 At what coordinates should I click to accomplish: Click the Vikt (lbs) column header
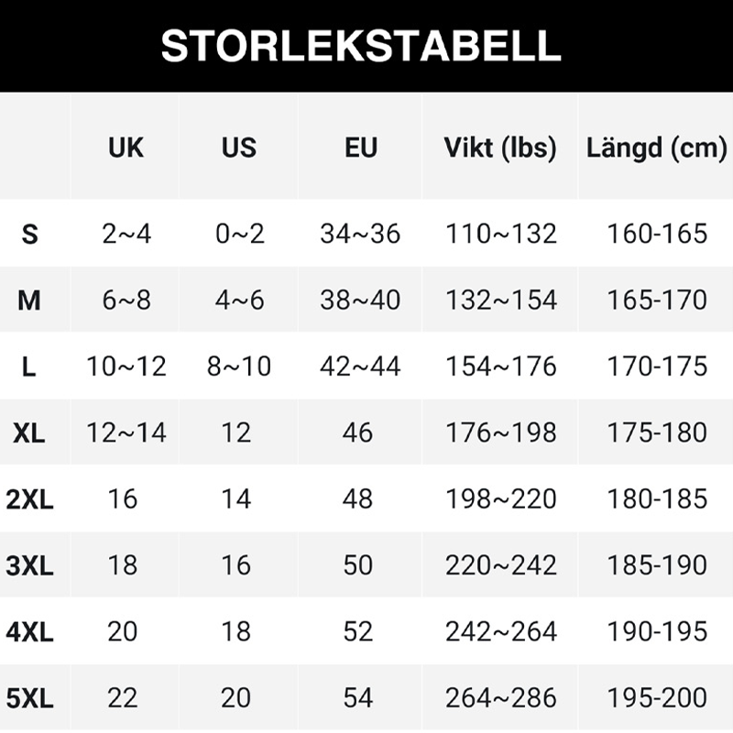pos(500,148)
